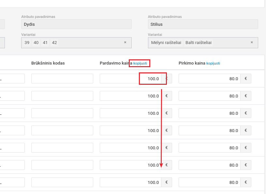Select the Mėlyni raišteliai variant tag
266x194 pixels.
(166, 42)
